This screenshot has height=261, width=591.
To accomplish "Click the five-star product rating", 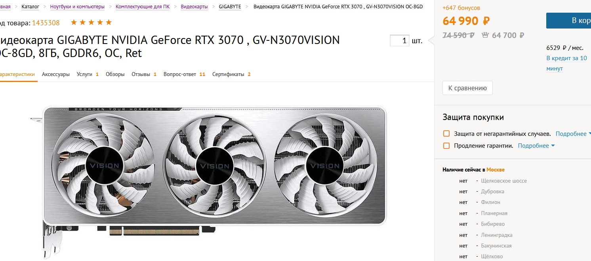I will (x=91, y=23).
